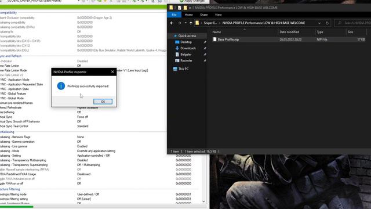
Task: Close the NVIDIA Profile Inspector message dialog
Action: tap(112, 72)
